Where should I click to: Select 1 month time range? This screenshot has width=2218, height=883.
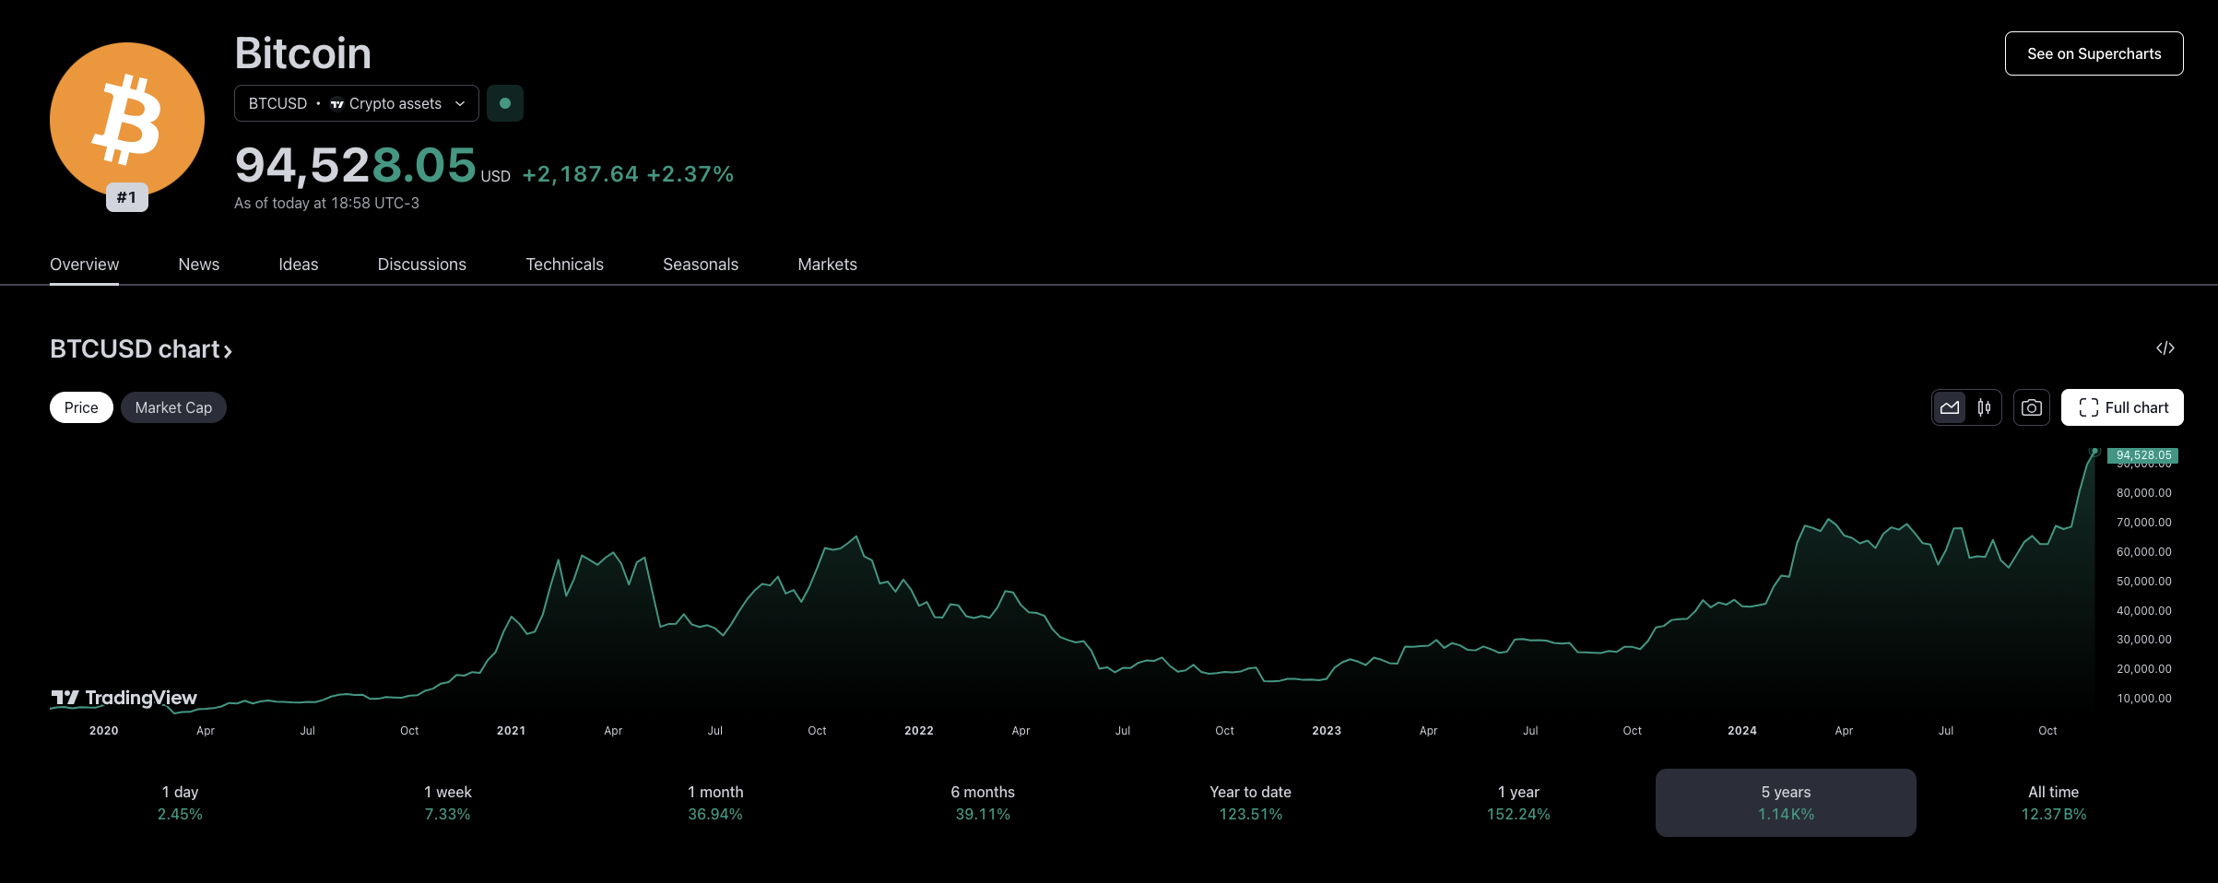pos(715,803)
